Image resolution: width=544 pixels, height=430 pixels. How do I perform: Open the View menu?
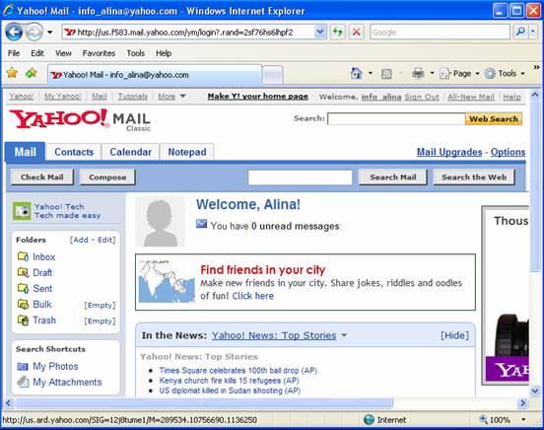click(63, 53)
